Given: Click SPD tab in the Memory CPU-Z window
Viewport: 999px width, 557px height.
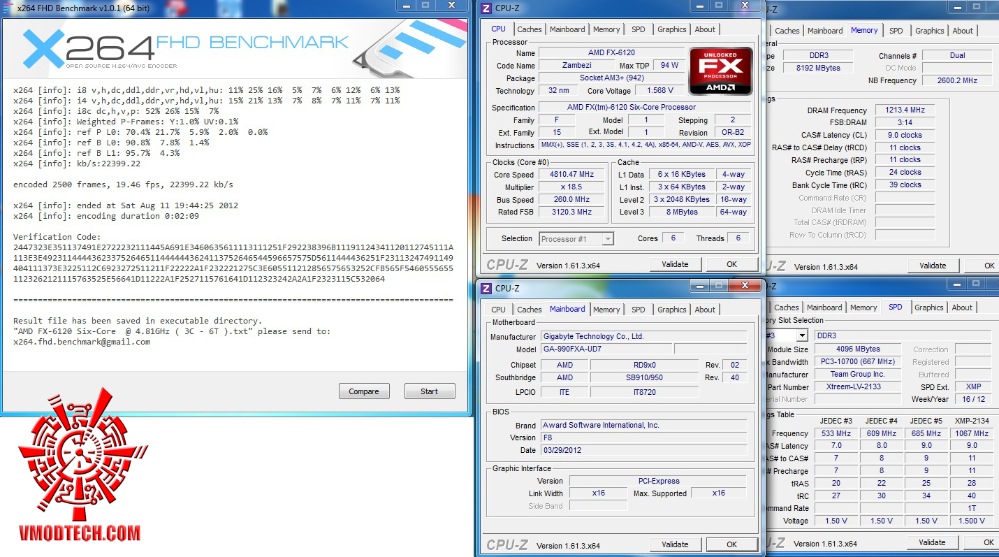Looking at the screenshot, I should click(x=896, y=31).
